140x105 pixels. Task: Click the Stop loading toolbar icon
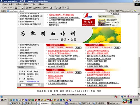pyautogui.click(x=16, y=8)
